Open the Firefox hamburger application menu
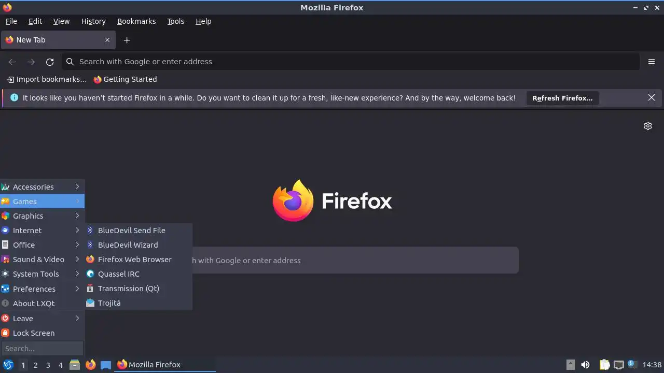664x373 pixels. pyautogui.click(x=652, y=62)
